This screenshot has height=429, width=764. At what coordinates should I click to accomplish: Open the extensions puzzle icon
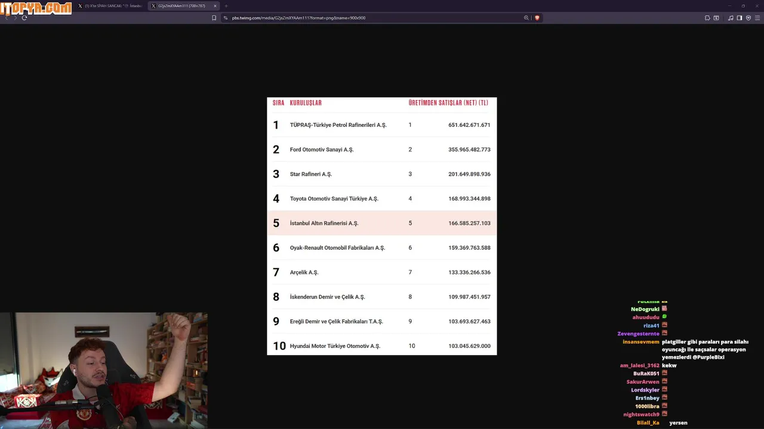click(707, 18)
